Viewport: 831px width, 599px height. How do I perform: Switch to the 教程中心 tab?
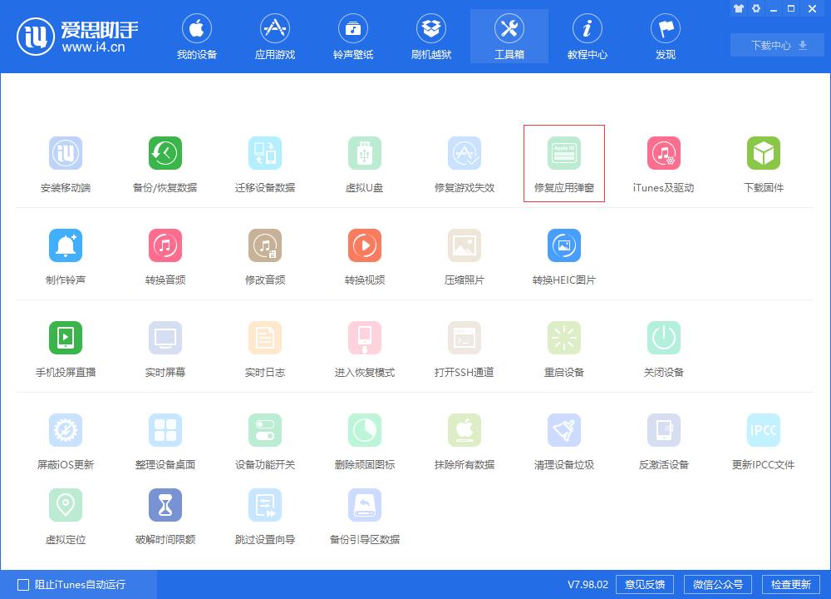pyautogui.click(x=587, y=36)
